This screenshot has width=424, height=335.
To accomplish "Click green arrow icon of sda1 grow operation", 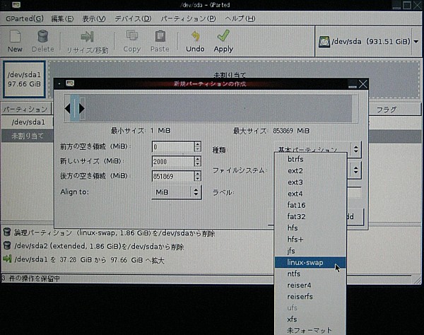I will (7, 259).
